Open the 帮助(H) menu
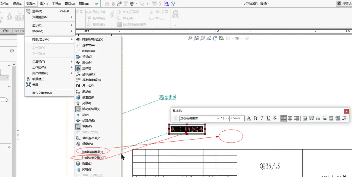352x177 pixels. 84,4
